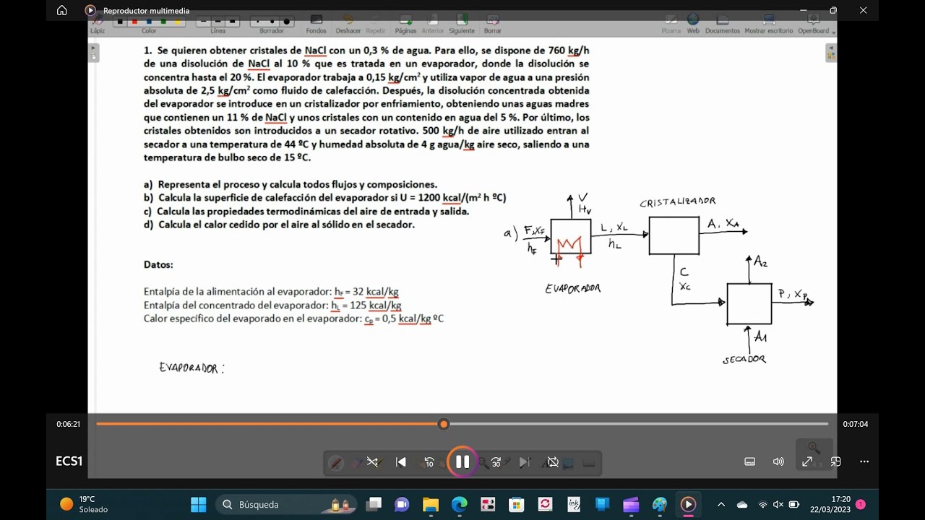Switch player to full screen
Image resolution: width=925 pixels, height=520 pixels.
tap(807, 461)
